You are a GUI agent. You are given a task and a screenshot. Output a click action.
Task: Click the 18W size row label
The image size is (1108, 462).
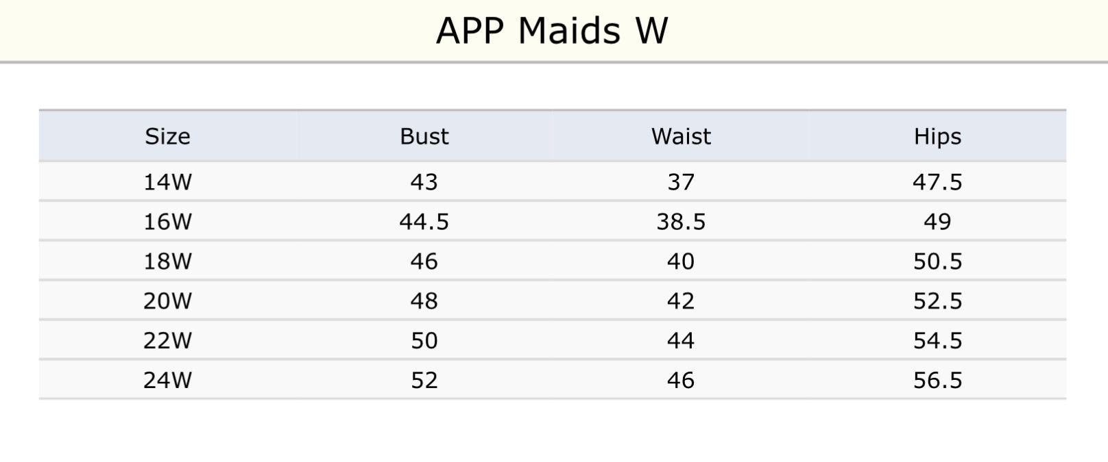pos(167,261)
